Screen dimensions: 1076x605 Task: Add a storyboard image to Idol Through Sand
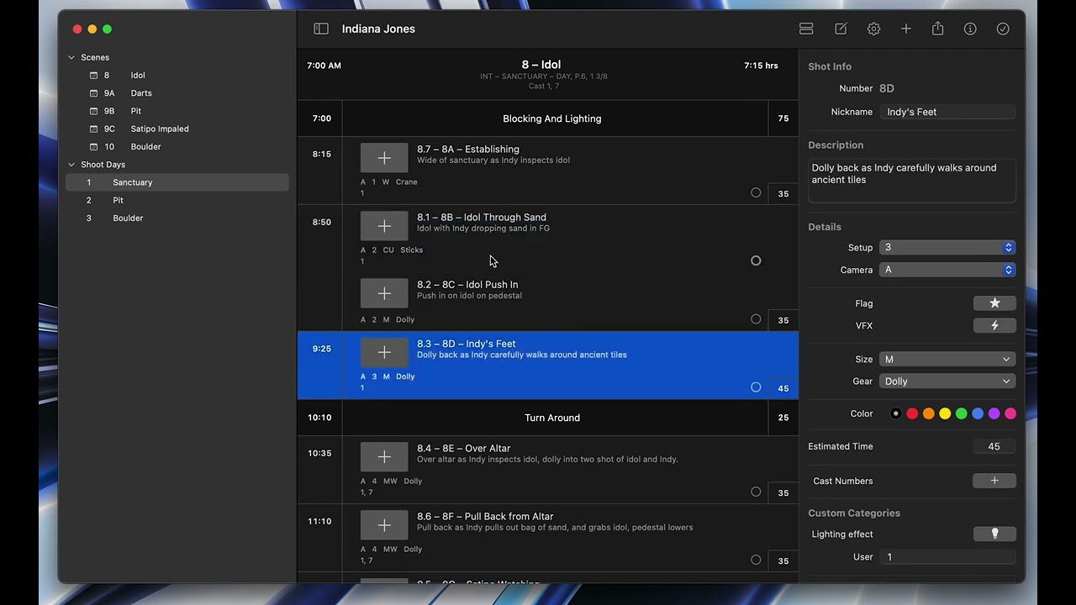(x=384, y=226)
